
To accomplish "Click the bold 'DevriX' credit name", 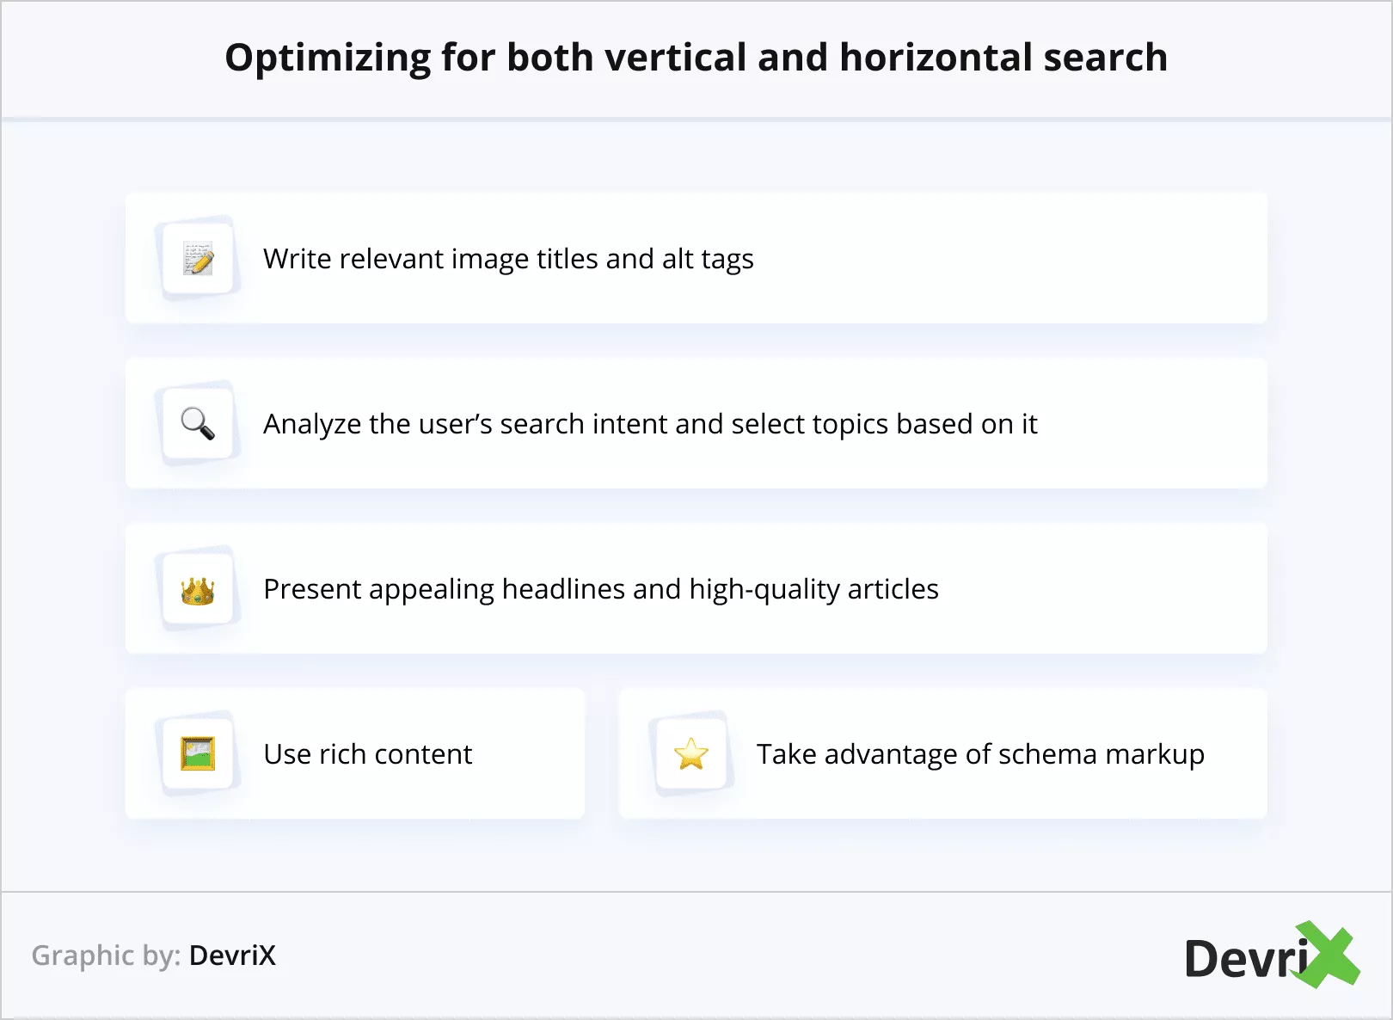I will pyautogui.click(x=232, y=955).
